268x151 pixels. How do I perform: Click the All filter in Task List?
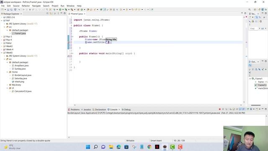pyautogui.click(x=263, y=29)
